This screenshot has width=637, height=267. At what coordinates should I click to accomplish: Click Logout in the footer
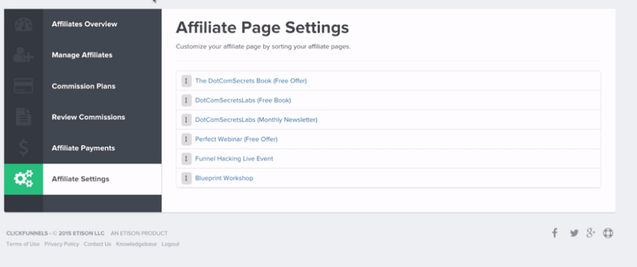point(170,244)
